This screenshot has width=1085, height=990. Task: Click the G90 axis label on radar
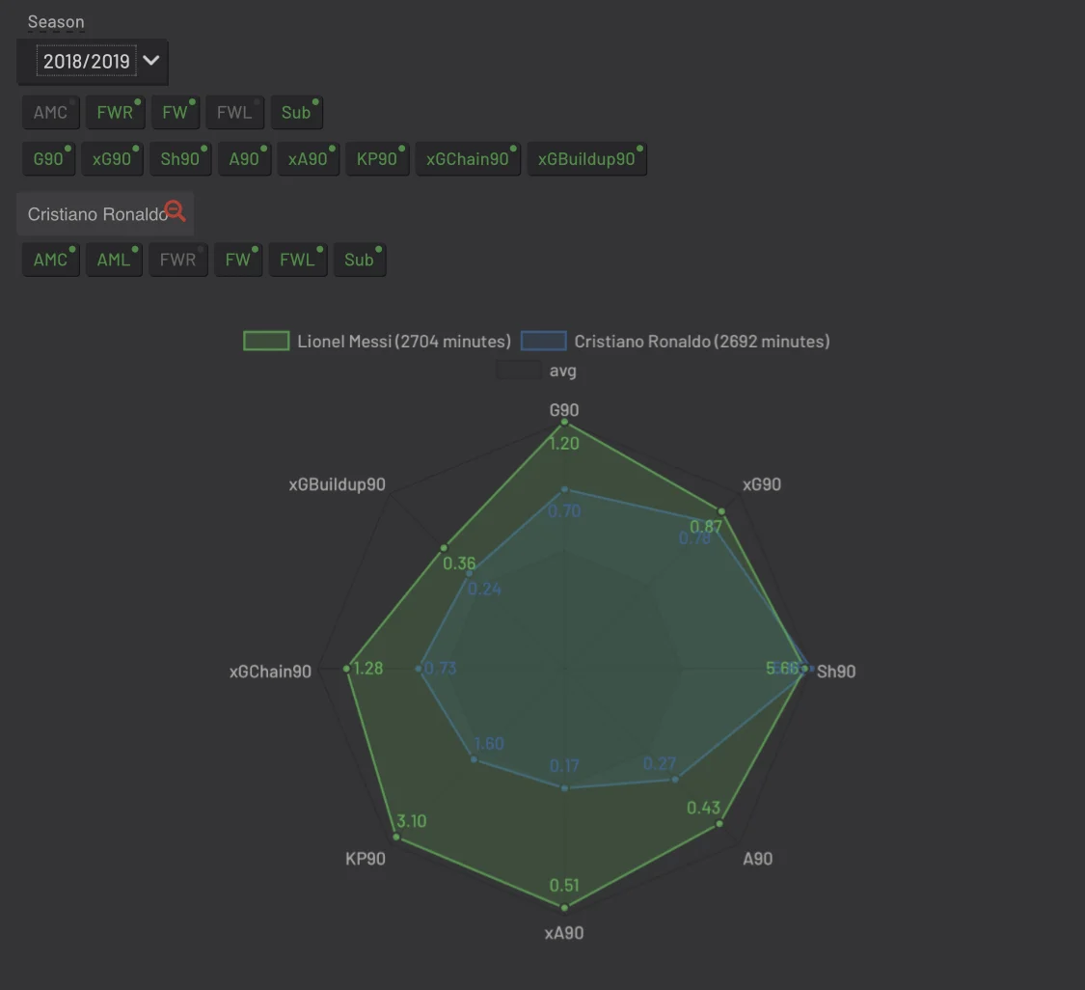(x=564, y=410)
